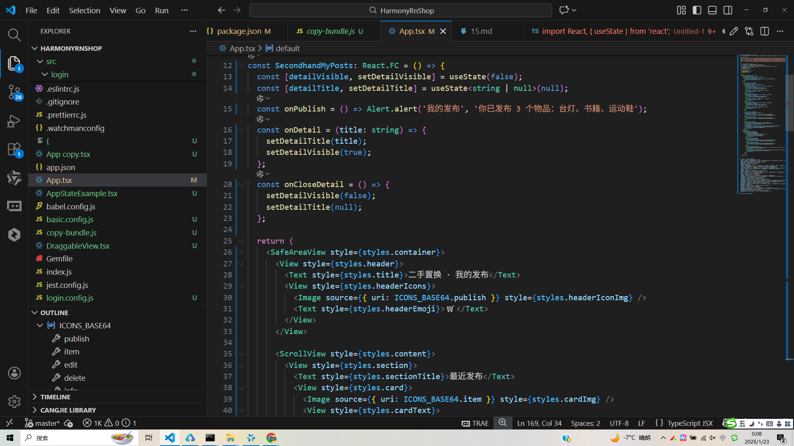The width and height of the screenshot is (794, 446).
Task: Toggle the bottom Panel layout button
Action: 712,10
